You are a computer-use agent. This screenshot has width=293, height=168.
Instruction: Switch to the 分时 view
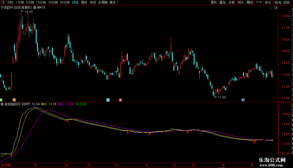coord(10,2)
